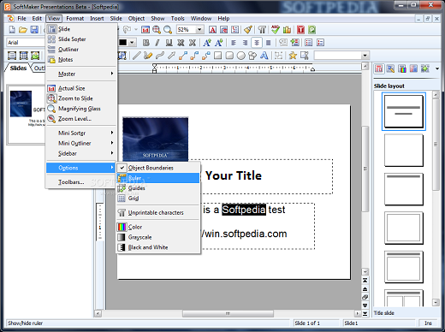Image resolution: width=445 pixels, height=332 pixels.
Task: Toggle Guides in Options submenu
Action: coord(158,188)
